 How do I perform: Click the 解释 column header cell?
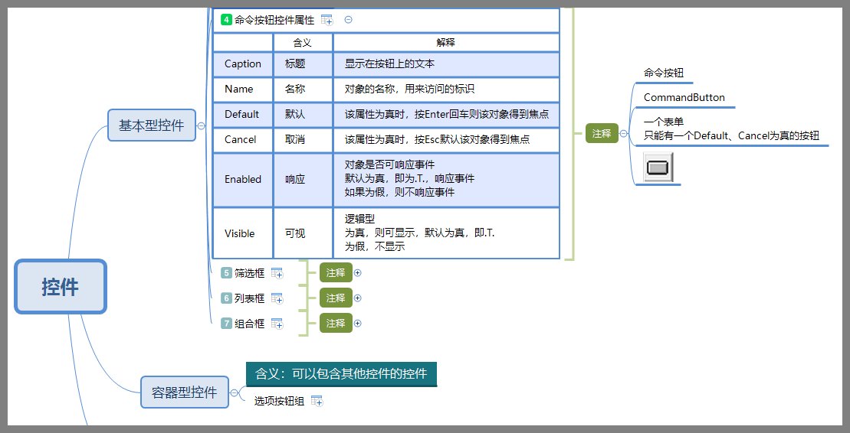446,42
